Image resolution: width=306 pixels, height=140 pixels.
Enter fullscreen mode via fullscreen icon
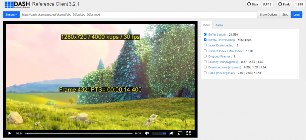point(188,133)
